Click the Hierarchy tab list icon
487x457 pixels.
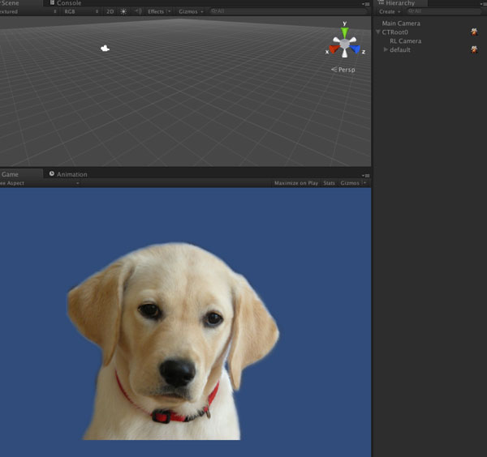click(381, 2)
